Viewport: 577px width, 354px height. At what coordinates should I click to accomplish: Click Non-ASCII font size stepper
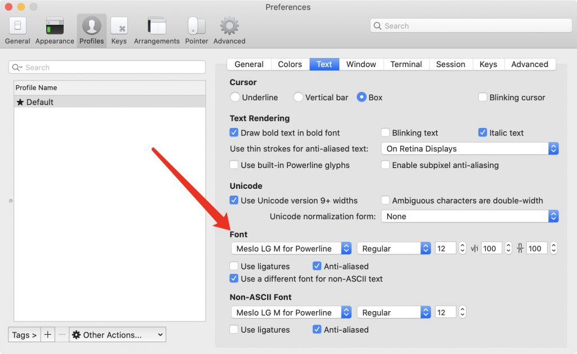(463, 312)
